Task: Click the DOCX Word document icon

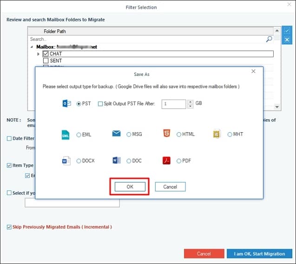Action: click(x=66, y=161)
